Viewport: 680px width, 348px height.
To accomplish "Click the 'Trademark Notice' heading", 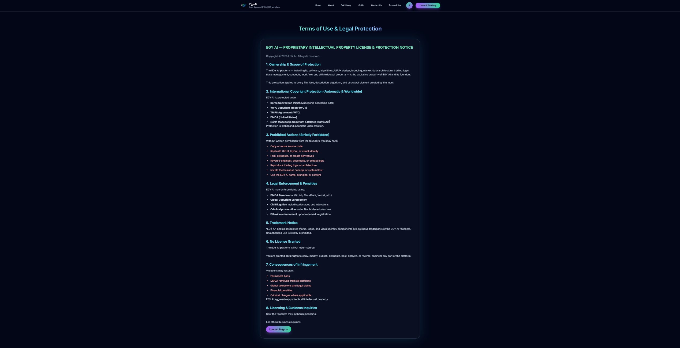I will pos(282,223).
